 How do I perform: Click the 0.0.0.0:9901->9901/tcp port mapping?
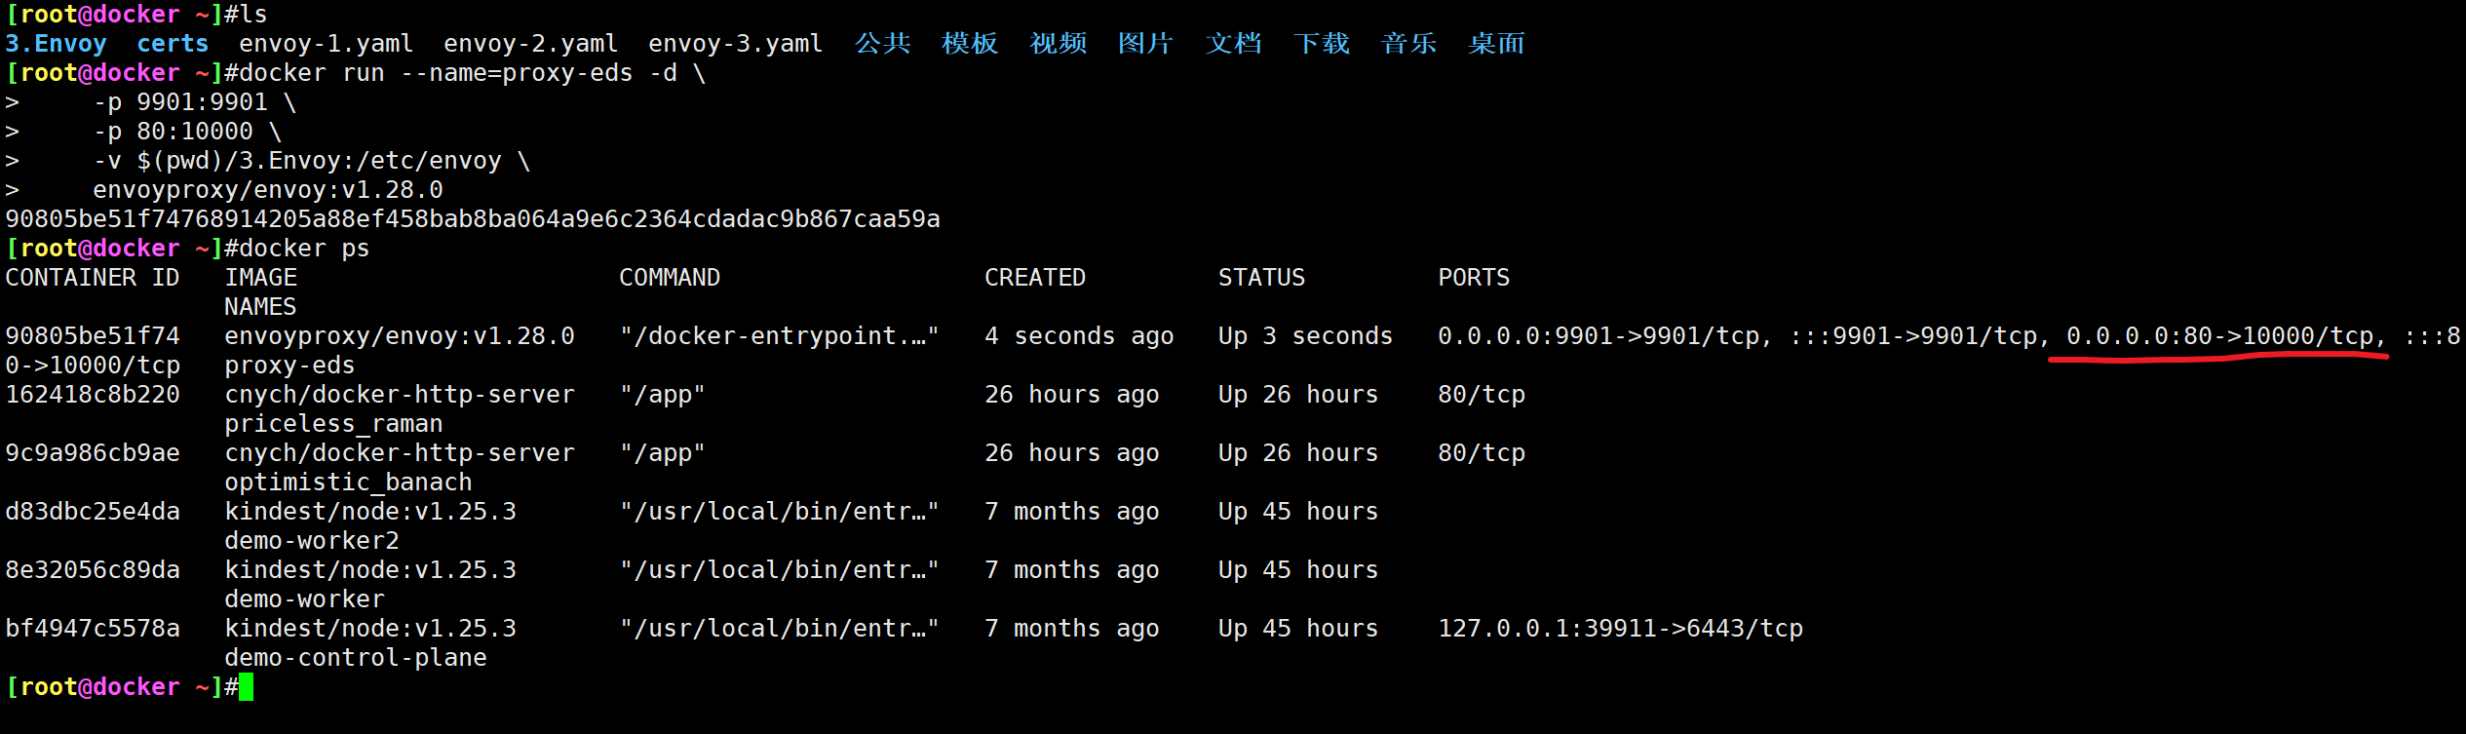(x=1599, y=336)
